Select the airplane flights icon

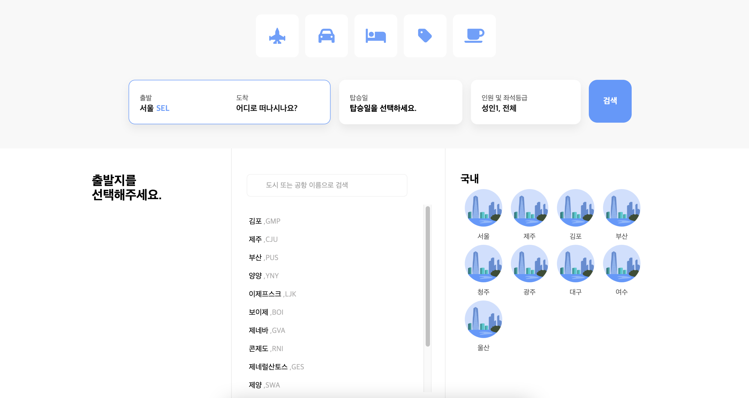[277, 36]
